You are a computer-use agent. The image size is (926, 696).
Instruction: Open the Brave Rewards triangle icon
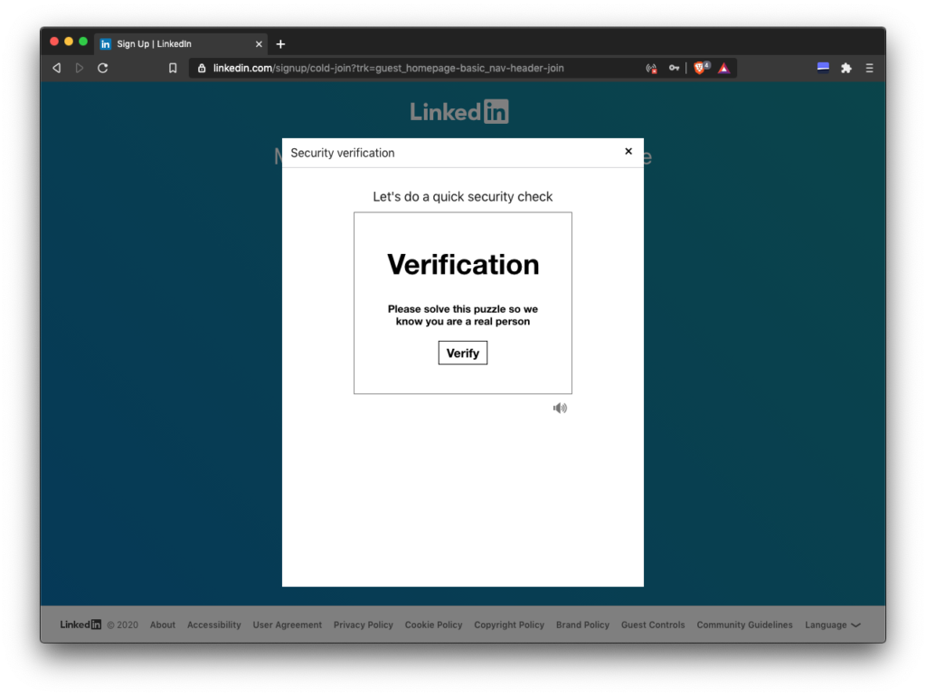723,68
